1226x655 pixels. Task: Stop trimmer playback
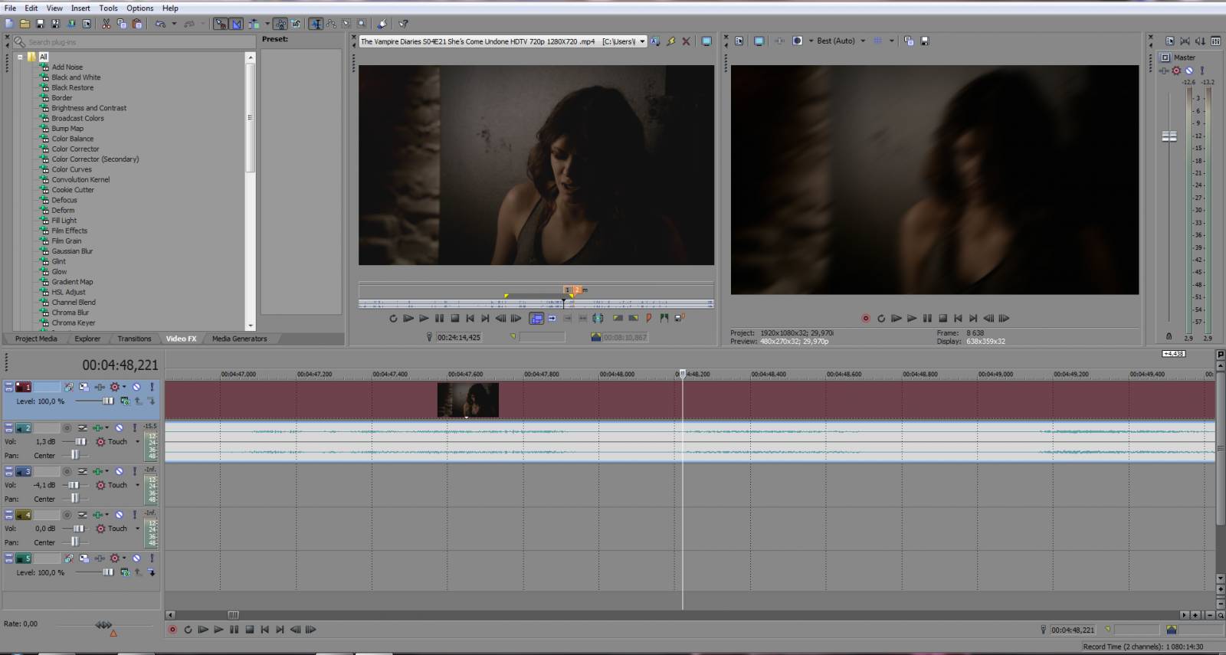tap(455, 319)
